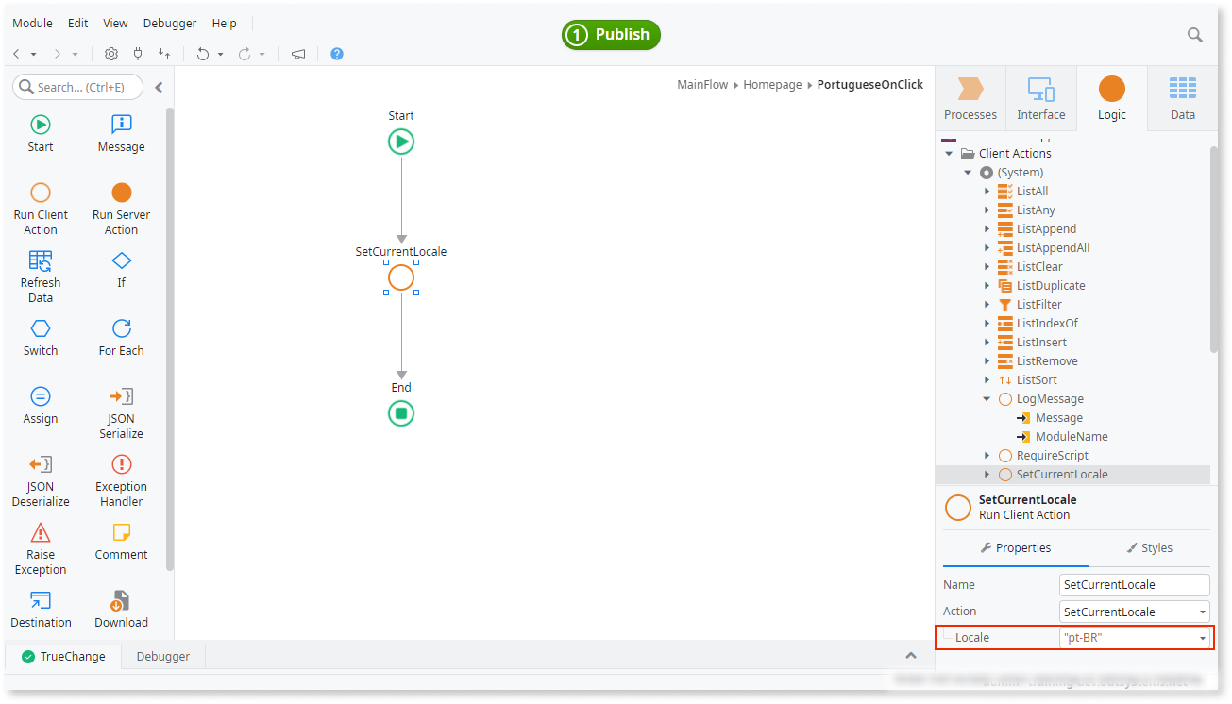This screenshot has height=704, width=1232.
Task: Select the For Each tool
Action: pyautogui.click(x=120, y=337)
